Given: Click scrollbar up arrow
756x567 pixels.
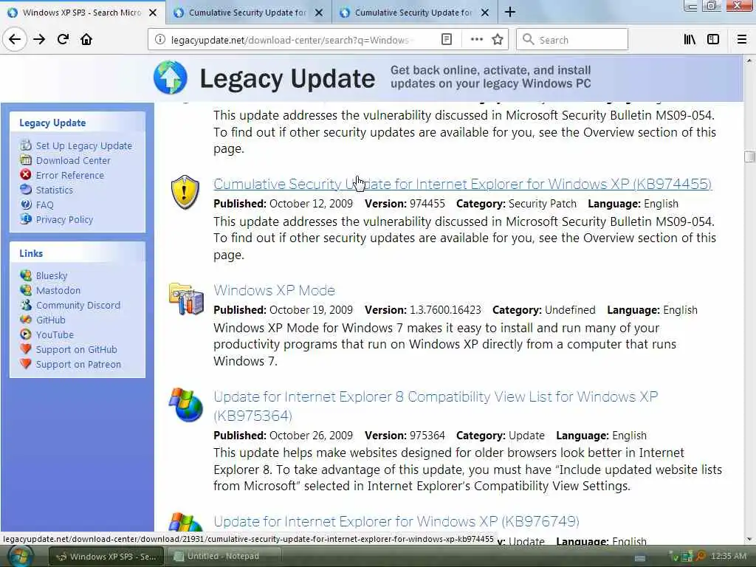Looking at the screenshot, I should [x=749, y=61].
